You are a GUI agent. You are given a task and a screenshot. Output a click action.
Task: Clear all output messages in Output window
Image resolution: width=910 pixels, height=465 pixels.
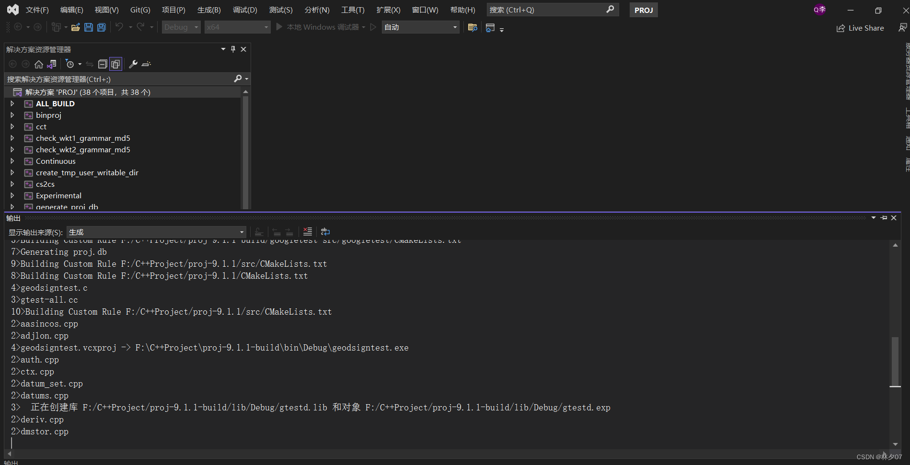pos(307,232)
